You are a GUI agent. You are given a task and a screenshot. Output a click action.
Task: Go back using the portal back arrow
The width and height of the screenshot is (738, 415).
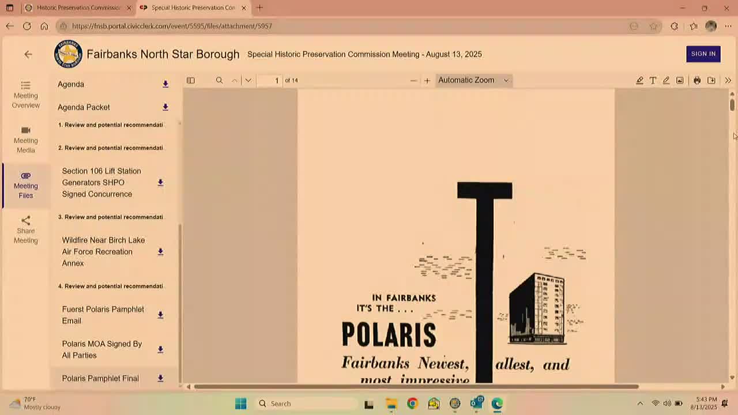click(x=28, y=54)
